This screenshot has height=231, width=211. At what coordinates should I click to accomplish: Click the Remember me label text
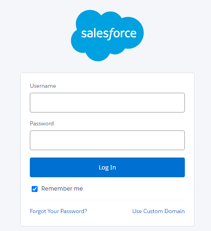pyautogui.click(x=62, y=189)
